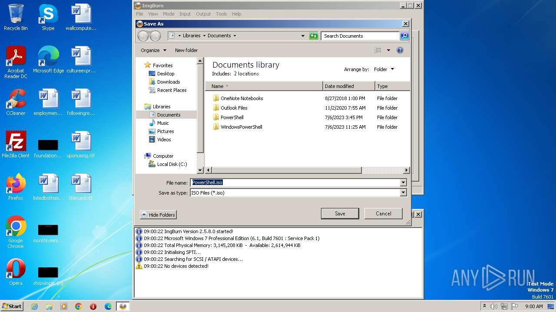
Task: Expand the Organize dropdown
Action: 153,50
